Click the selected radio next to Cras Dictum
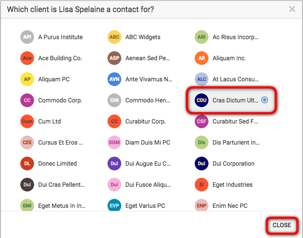 click(x=265, y=100)
